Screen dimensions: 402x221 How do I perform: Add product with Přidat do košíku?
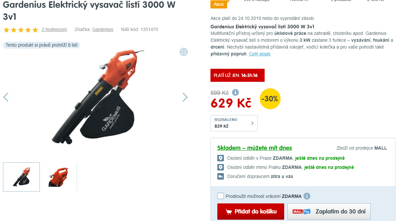tap(251, 212)
